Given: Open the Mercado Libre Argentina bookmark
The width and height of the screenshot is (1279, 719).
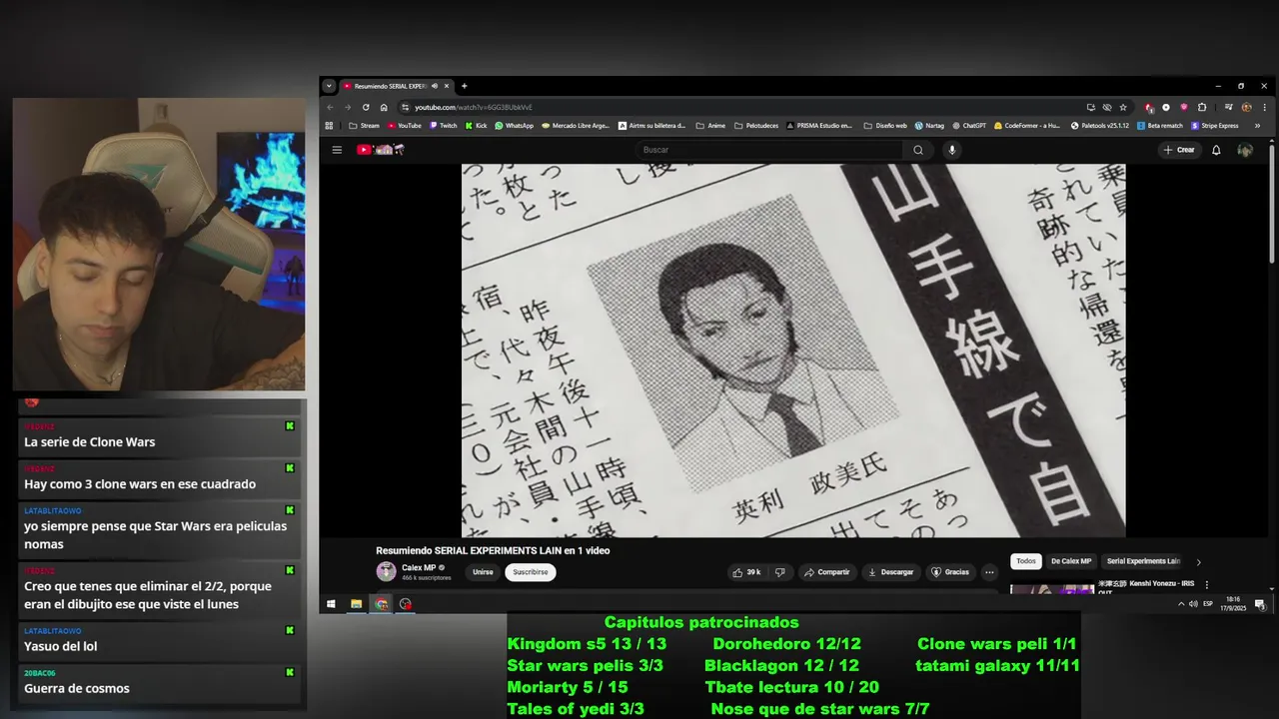Looking at the screenshot, I should point(576,126).
